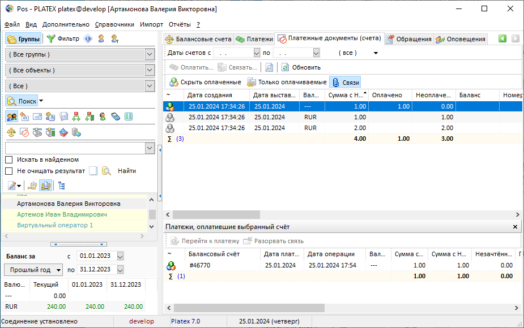Screen dimensions: 524x328
Task: Click the magnifier preview icon beside Связать
Action: coord(269,67)
